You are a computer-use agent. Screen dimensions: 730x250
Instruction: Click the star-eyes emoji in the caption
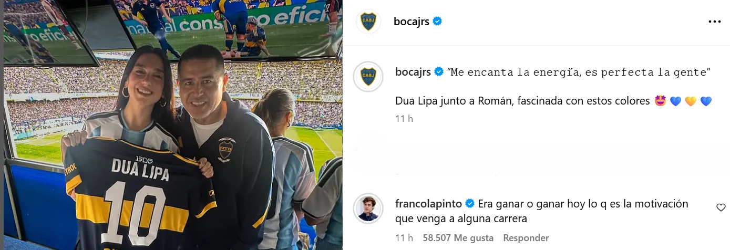coord(661,101)
